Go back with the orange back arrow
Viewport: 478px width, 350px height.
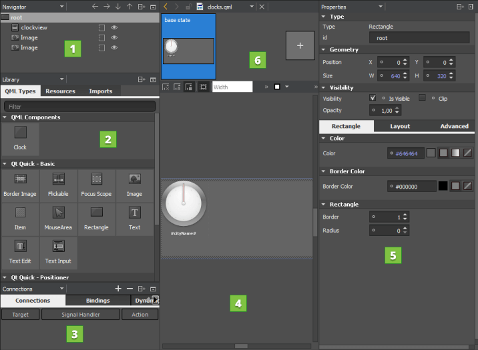(x=166, y=7)
